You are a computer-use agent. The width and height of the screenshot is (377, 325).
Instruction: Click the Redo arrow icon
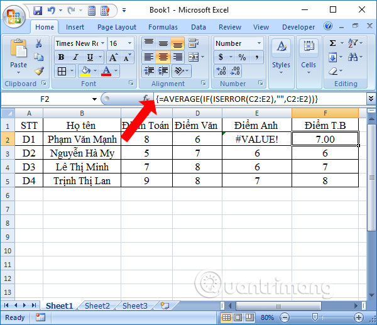pos(71,10)
